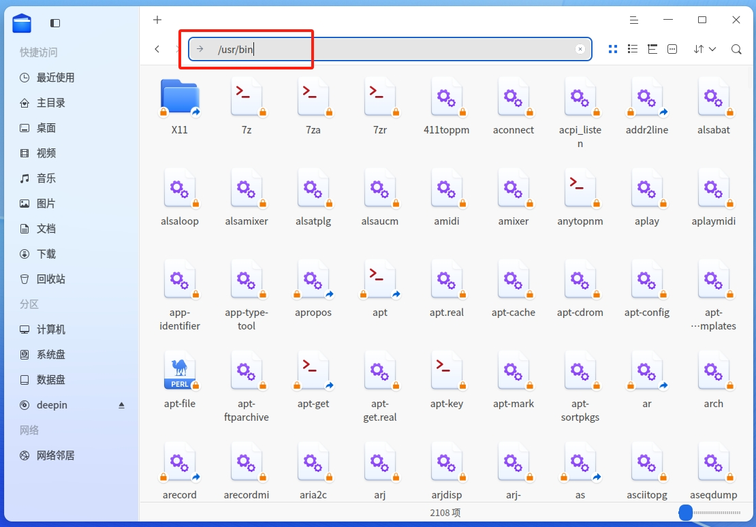Select 计算机 in the sidebar
Screen dimensions: 756x527
[x=72, y=330]
